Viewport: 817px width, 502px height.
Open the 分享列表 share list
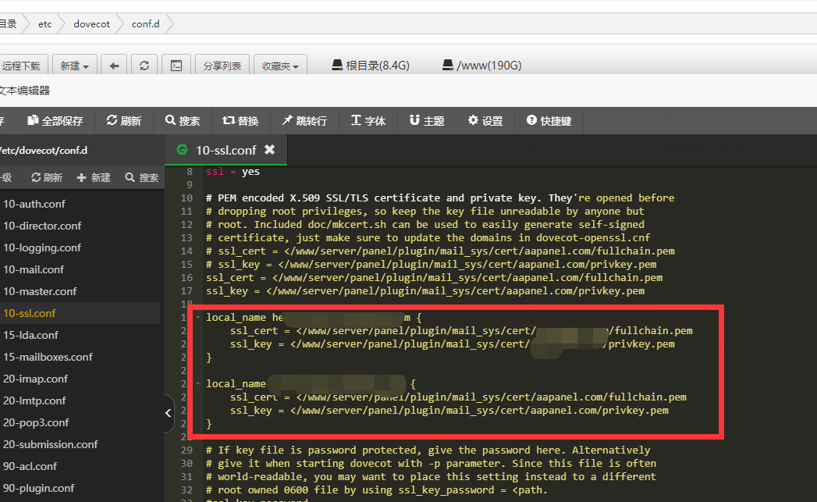point(222,66)
